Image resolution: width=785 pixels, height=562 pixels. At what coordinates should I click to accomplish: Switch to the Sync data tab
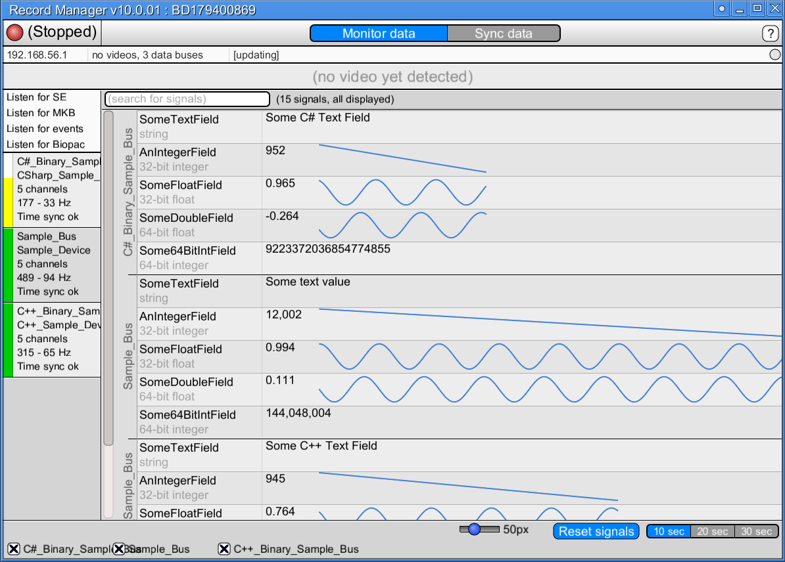(504, 33)
